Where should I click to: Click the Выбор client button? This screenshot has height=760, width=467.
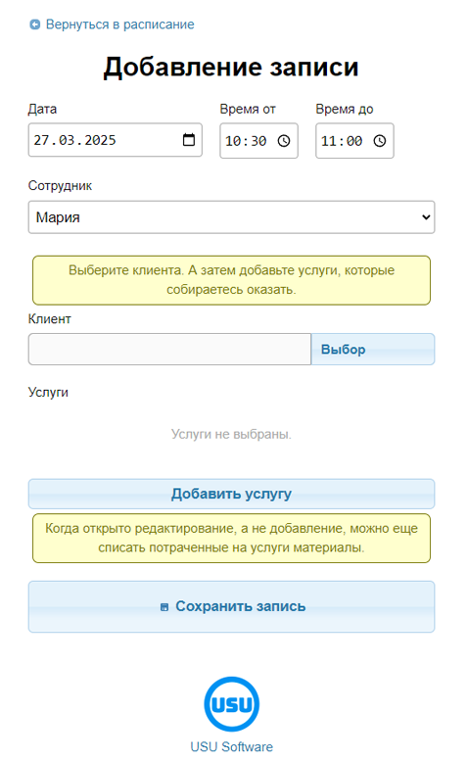pyautogui.click(x=373, y=349)
